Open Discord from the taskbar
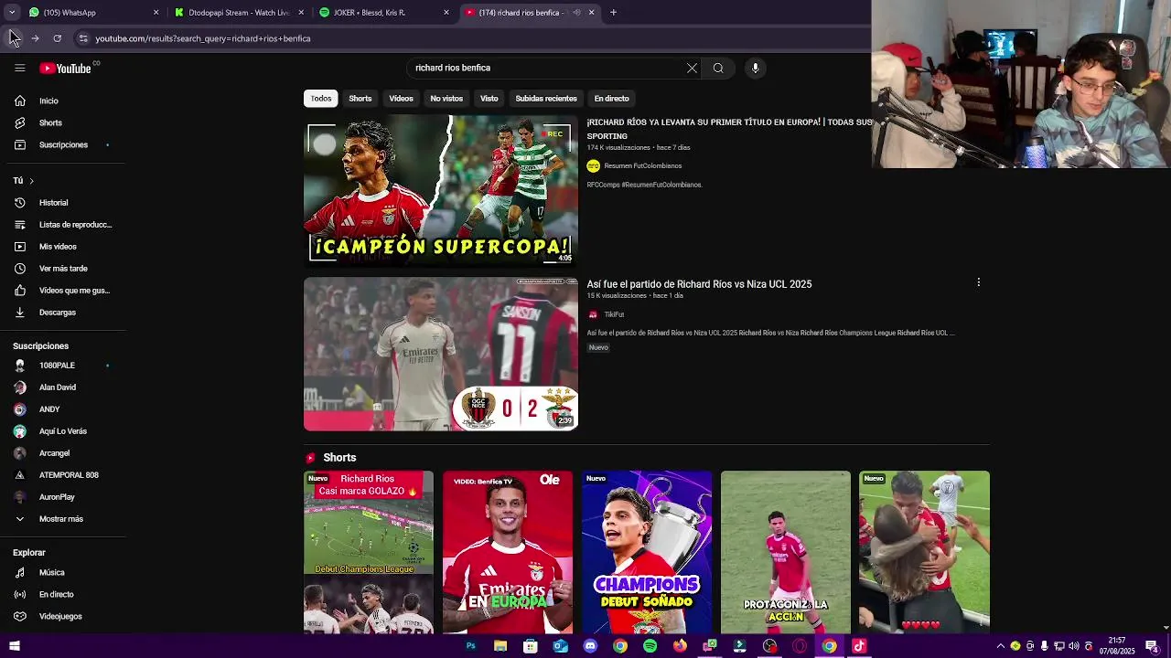 coord(590,646)
